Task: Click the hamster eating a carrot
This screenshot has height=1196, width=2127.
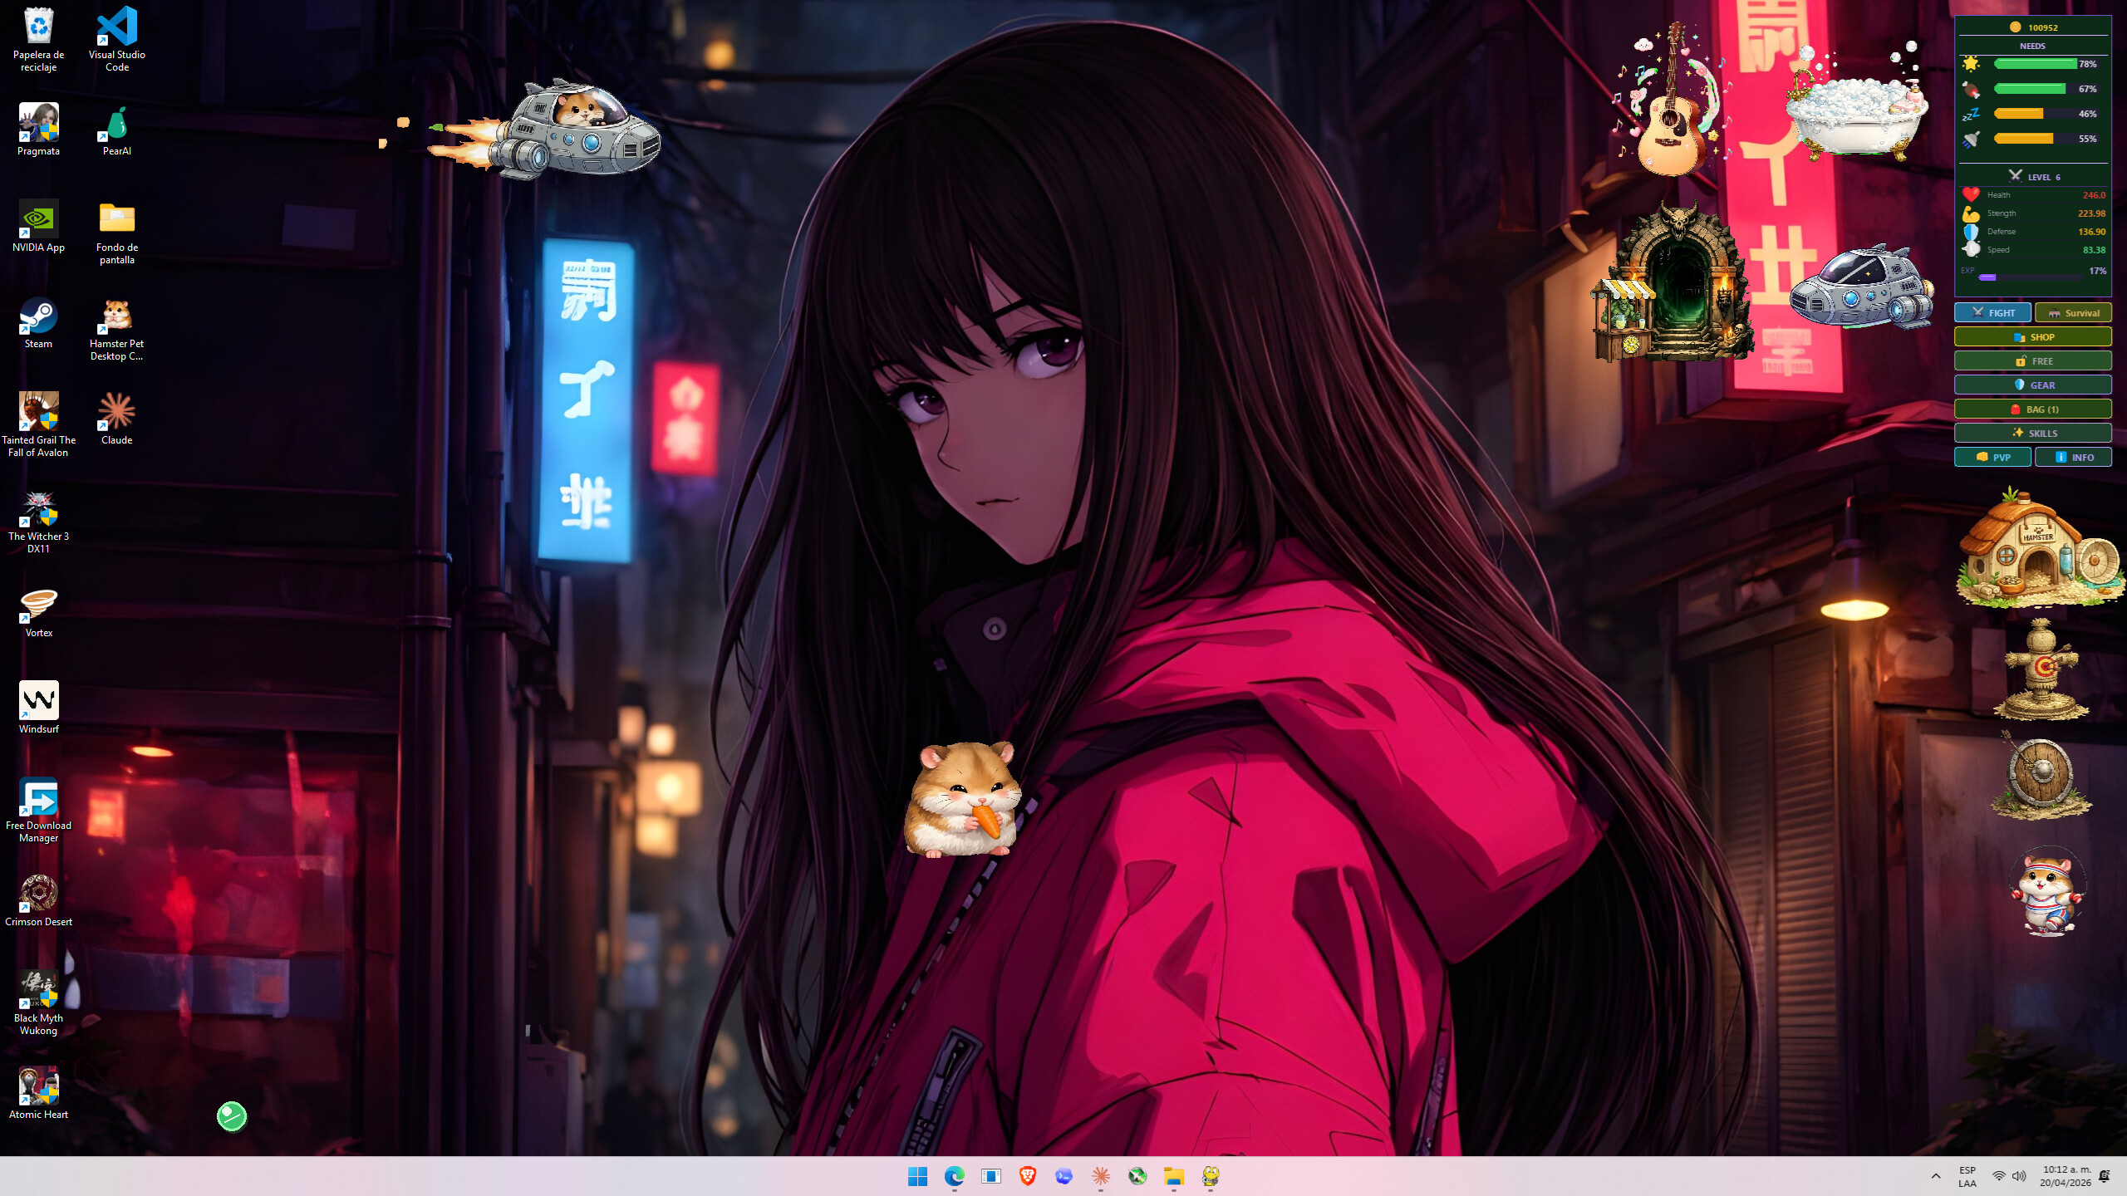Action: [x=962, y=799]
